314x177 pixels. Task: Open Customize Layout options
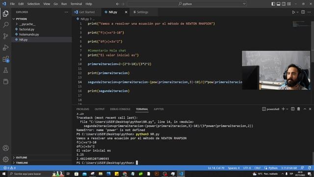tap(289, 4)
